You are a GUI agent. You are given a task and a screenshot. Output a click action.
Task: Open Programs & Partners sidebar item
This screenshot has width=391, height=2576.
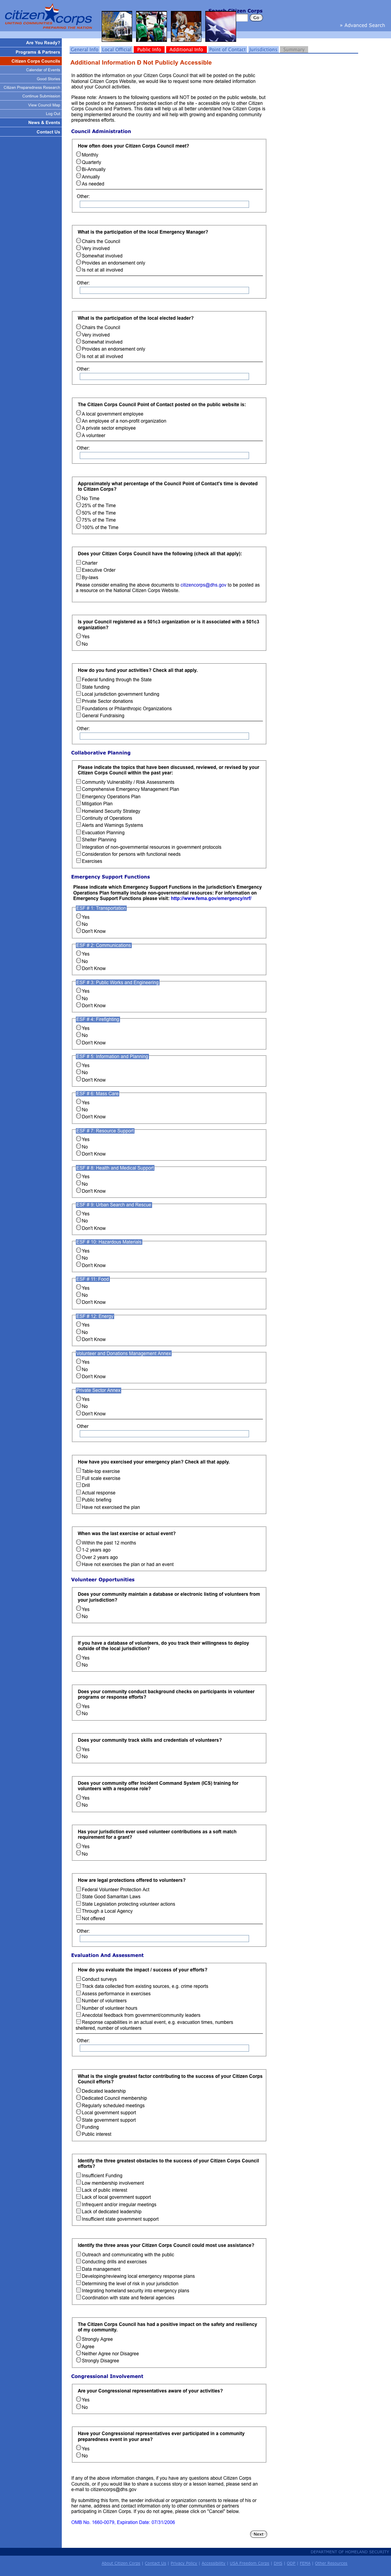[38, 52]
